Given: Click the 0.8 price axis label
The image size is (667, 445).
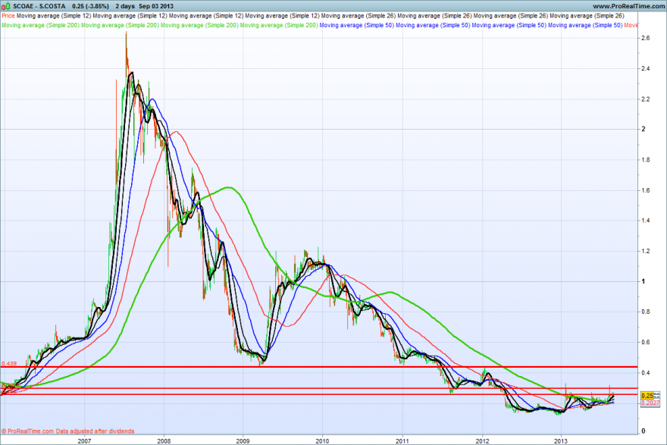Looking at the screenshot, I should pyautogui.click(x=645, y=312).
